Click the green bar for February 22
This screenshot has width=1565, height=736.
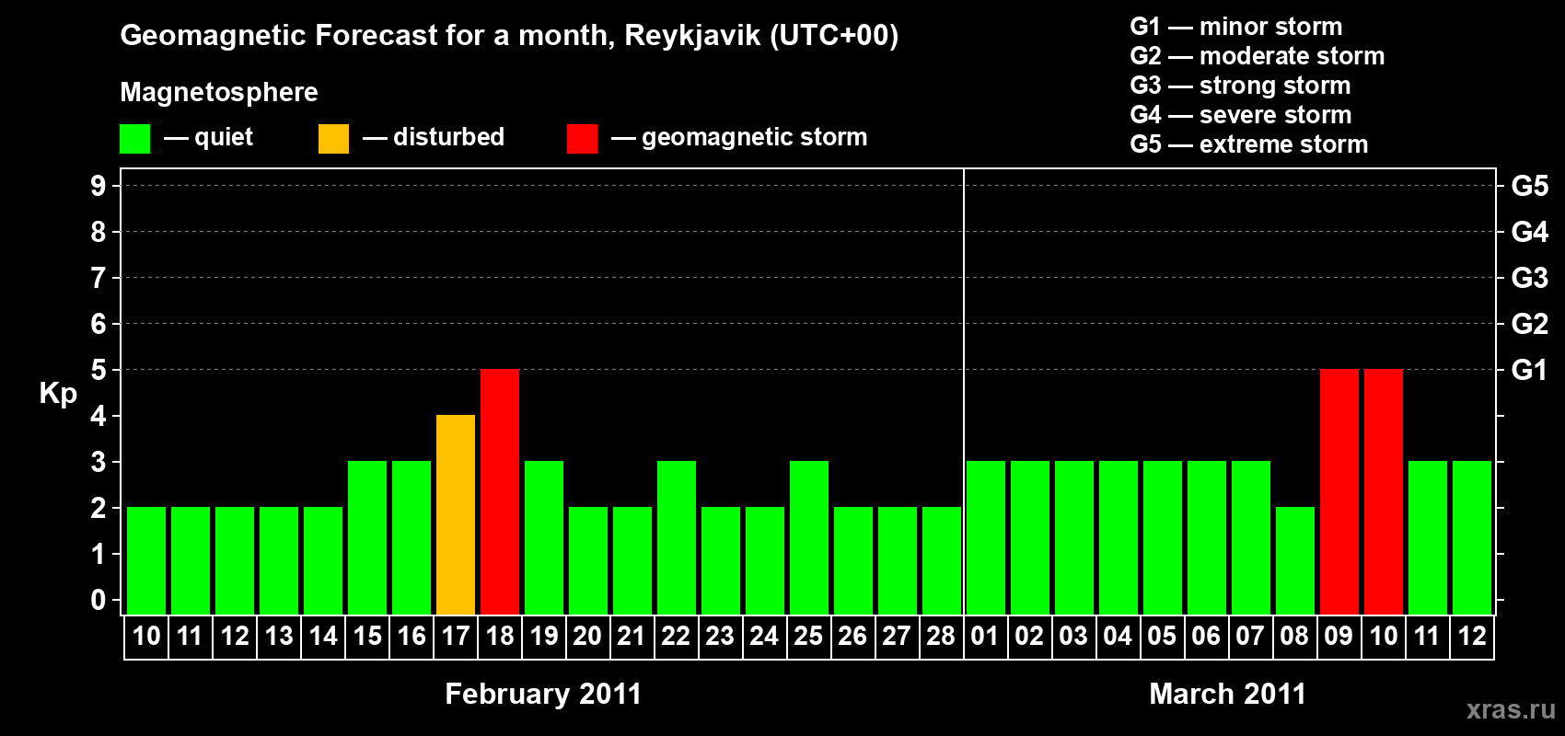677,537
